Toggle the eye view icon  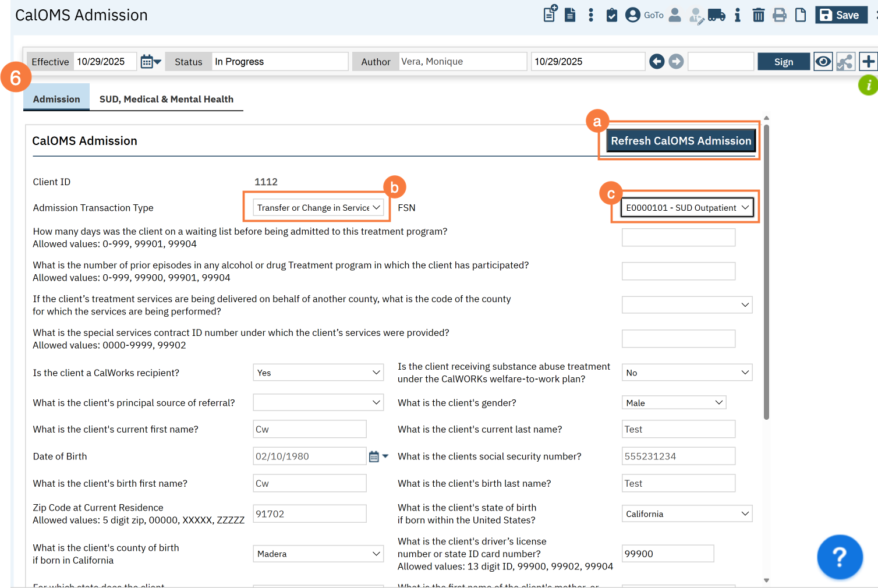tap(823, 61)
